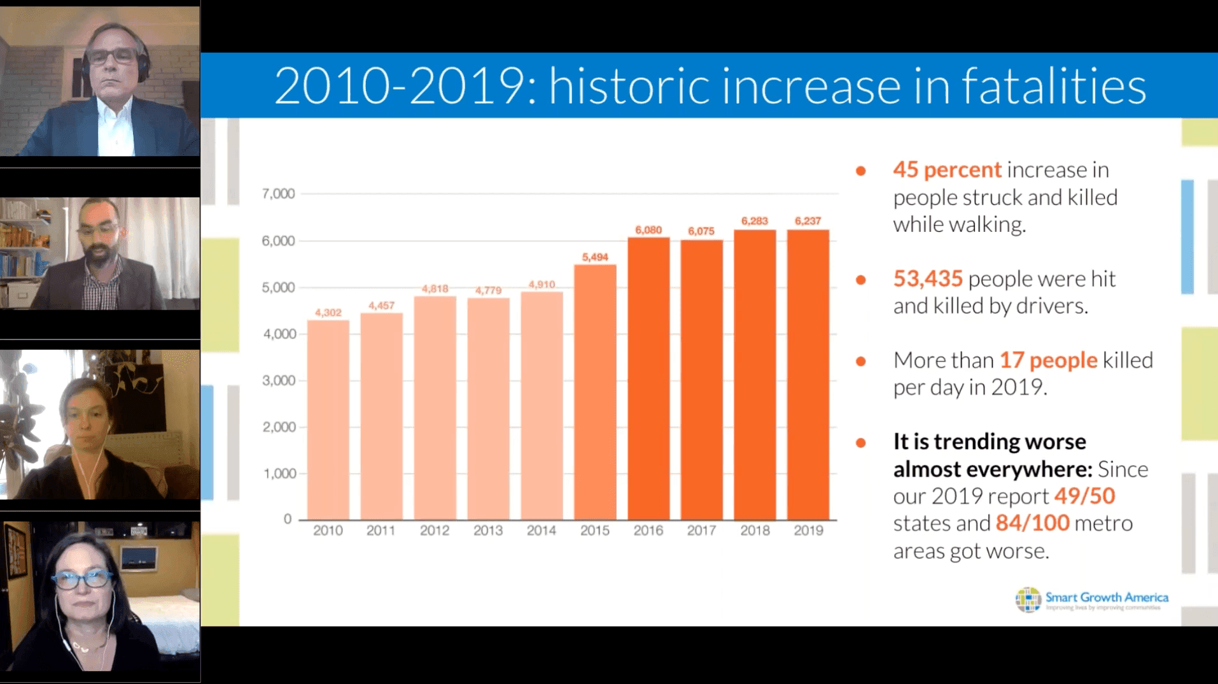Click the "49/50" states statistic

(1084, 496)
